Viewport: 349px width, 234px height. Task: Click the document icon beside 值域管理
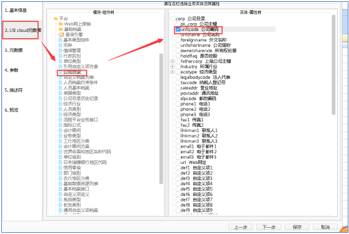pos(60,51)
